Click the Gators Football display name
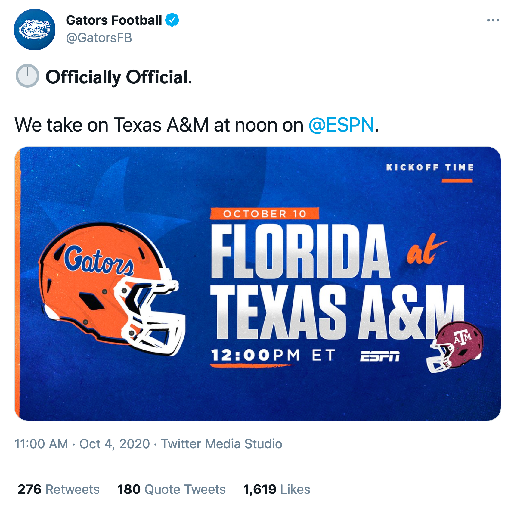The image size is (514, 510). tap(114, 20)
